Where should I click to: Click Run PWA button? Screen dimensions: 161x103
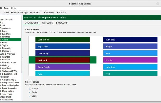[x=61, y=13]
